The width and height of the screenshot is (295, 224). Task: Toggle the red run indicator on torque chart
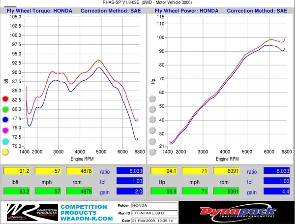point(5,99)
